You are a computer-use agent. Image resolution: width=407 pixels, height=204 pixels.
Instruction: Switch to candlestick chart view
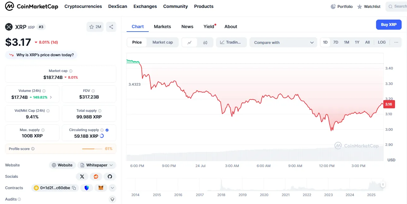(205, 42)
